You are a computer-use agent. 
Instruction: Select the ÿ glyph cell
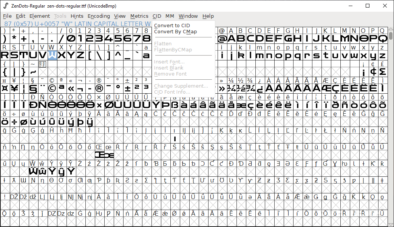pos(90,122)
